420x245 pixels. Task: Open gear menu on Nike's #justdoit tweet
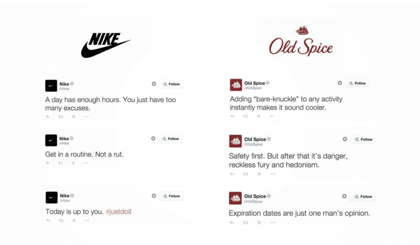[x=154, y=196]
